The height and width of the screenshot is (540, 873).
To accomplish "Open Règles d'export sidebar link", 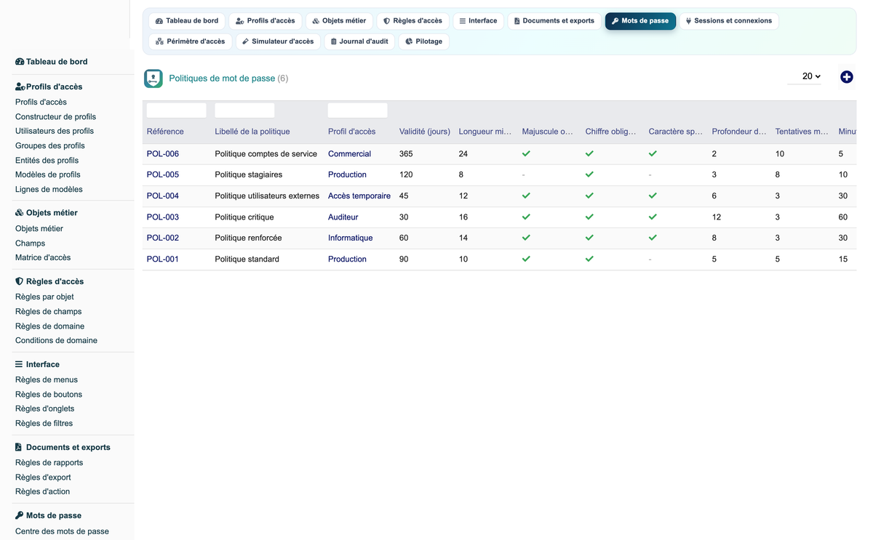I will [x=43, y=477].
